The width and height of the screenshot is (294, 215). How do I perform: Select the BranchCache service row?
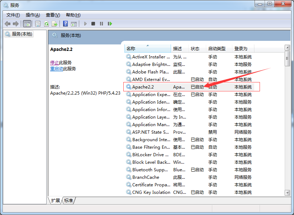click(x=190, y=177)
